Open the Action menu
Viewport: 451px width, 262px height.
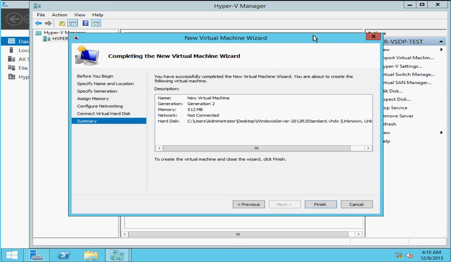(59, 15)
